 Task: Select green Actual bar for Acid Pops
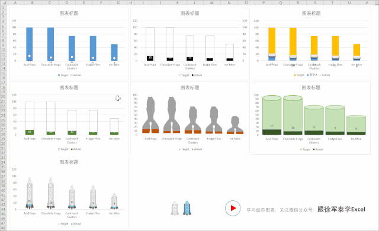tap(30, 132)
